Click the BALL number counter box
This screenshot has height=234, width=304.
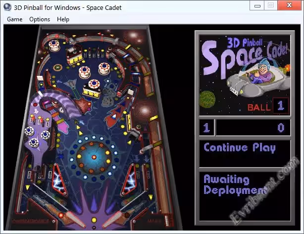(280, 106)
